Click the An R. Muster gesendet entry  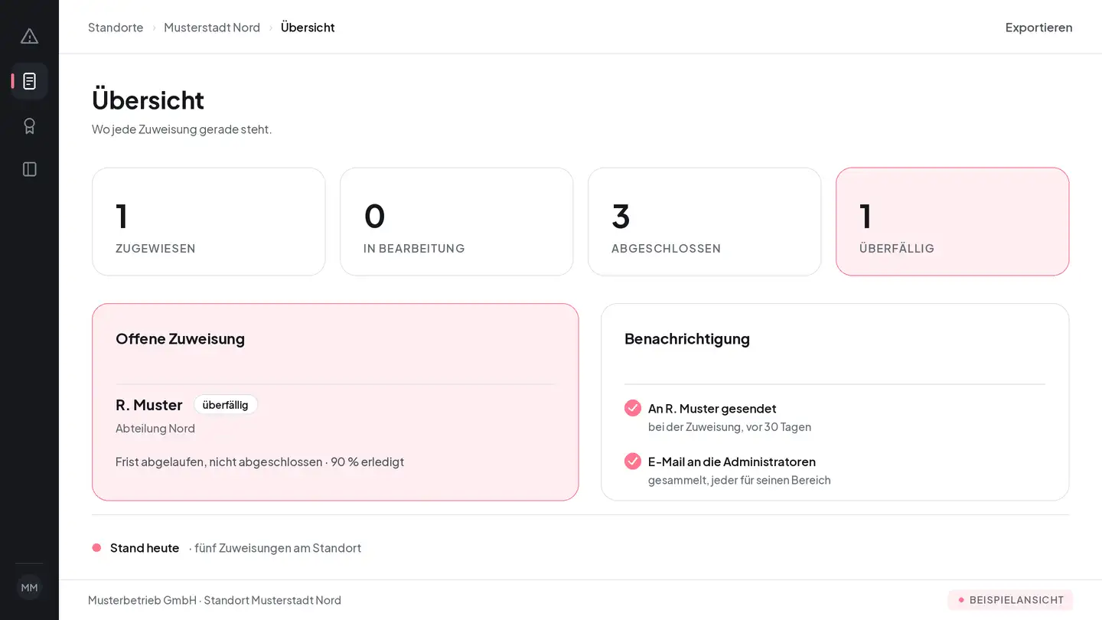click(x=712, y=409)
